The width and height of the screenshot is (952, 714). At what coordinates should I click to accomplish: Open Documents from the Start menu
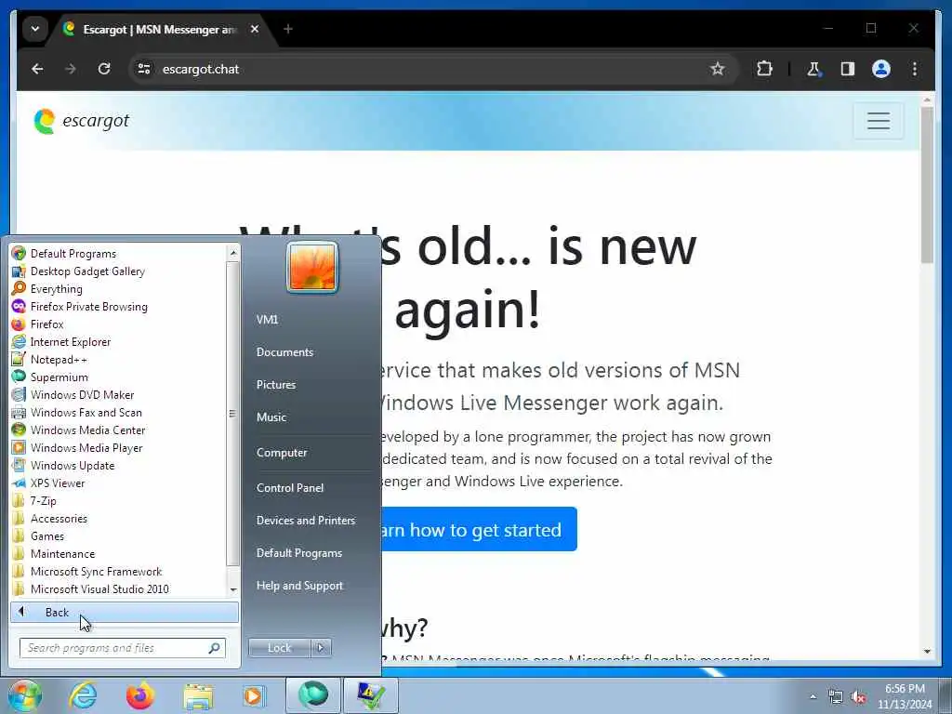click(x=284, y=352)
